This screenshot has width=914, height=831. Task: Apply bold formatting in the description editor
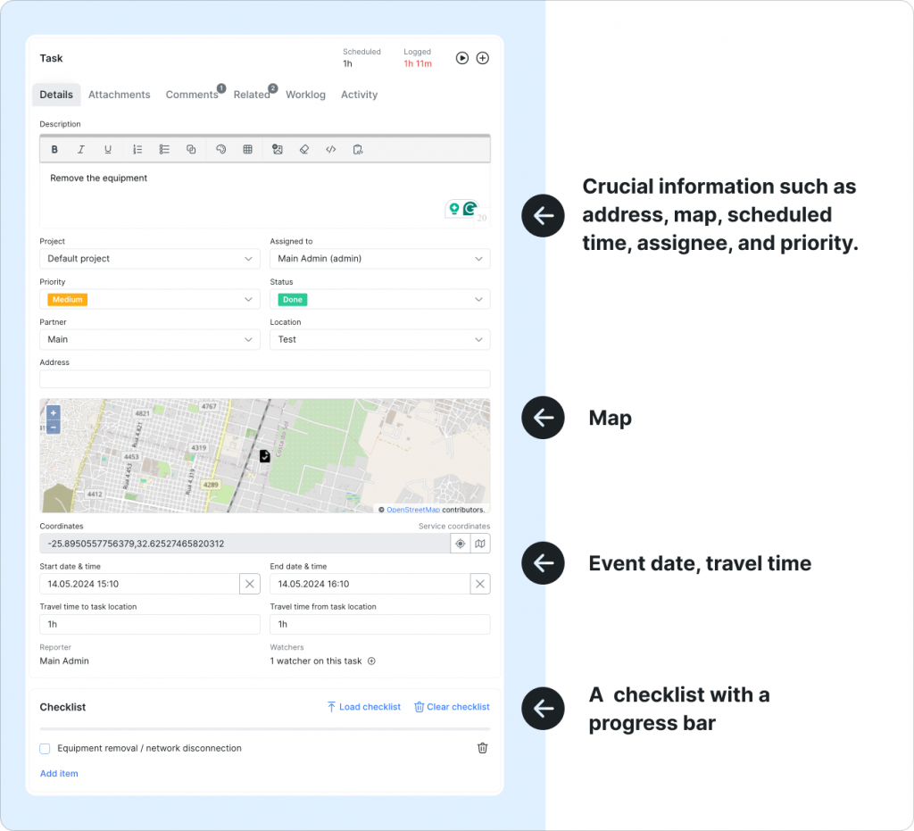point(54,149)
